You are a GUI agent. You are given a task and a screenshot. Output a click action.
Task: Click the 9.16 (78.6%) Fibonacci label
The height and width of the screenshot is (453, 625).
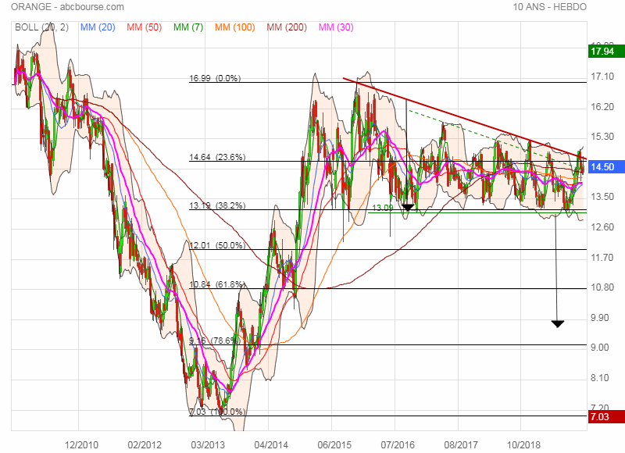[x=215, y=341]
